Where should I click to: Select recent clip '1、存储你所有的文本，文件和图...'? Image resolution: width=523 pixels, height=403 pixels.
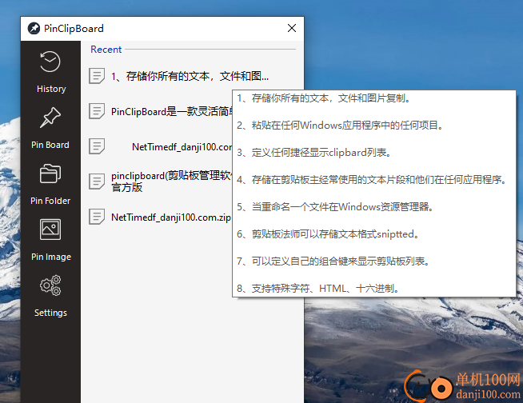pos(190,77)
